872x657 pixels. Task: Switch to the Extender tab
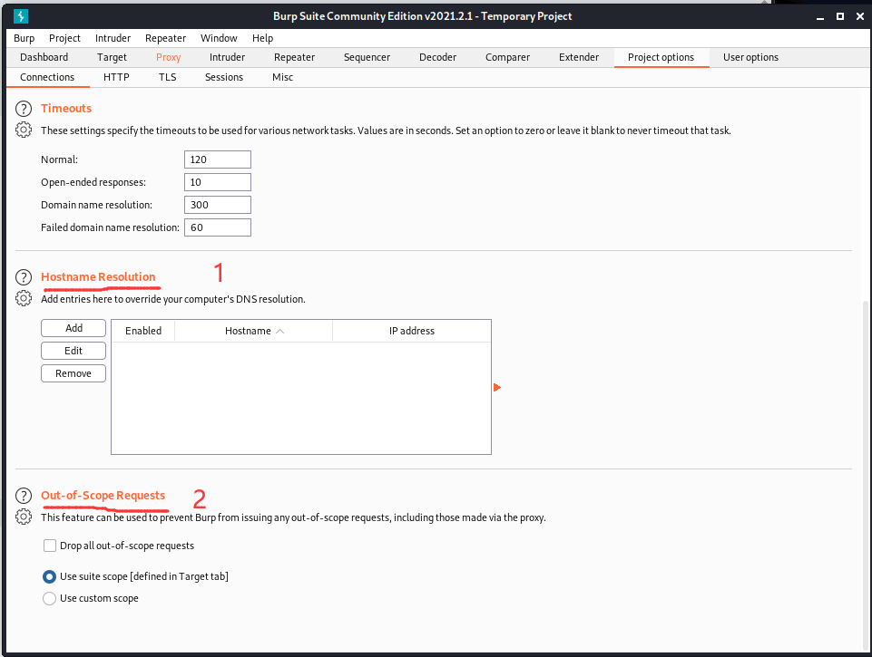[x=578, y=57]
